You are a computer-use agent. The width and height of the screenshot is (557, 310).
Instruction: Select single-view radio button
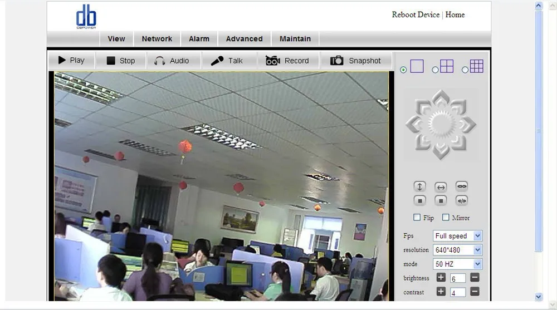403,70
